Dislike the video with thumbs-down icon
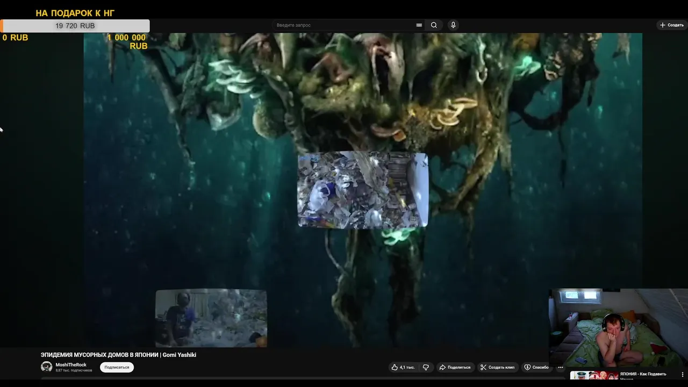 click(426, 367)
